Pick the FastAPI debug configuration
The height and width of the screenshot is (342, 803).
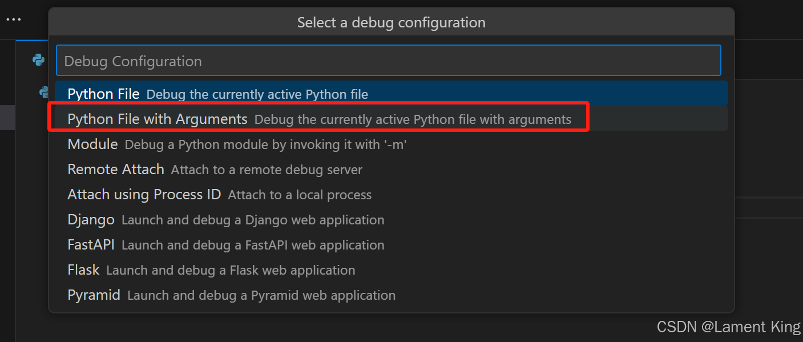[91, 245]
